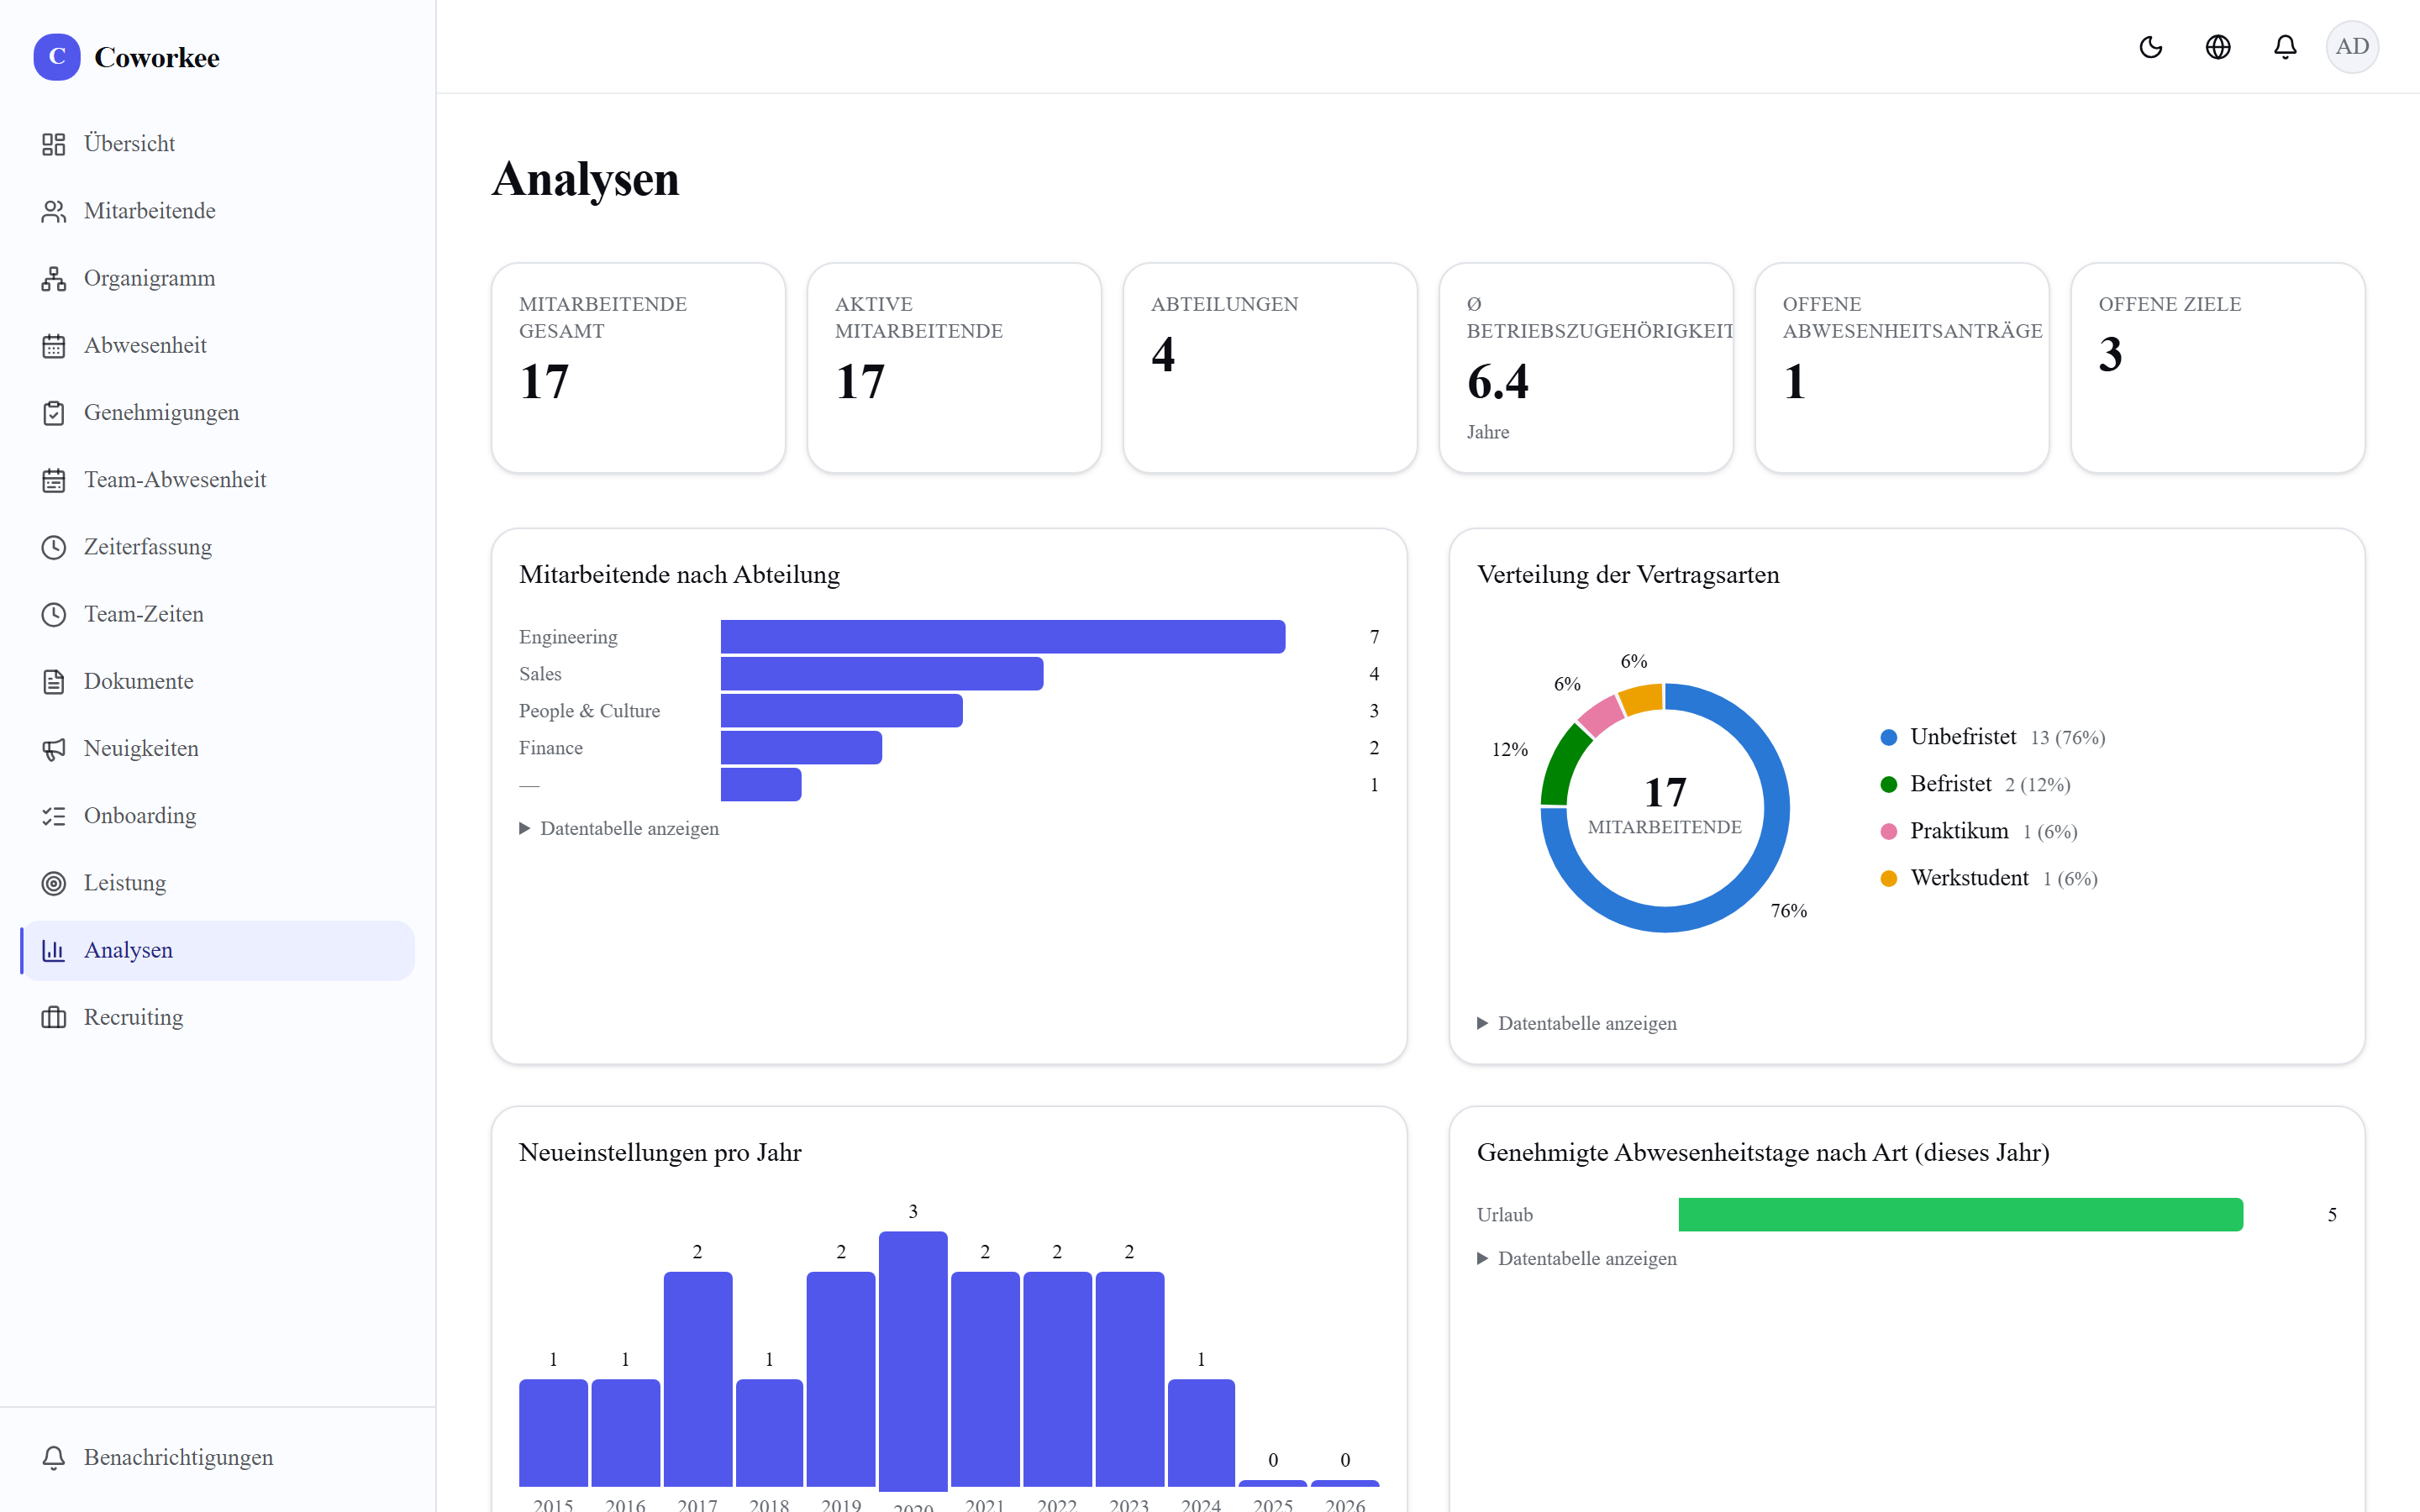Open language selector globe icon

2218,47
